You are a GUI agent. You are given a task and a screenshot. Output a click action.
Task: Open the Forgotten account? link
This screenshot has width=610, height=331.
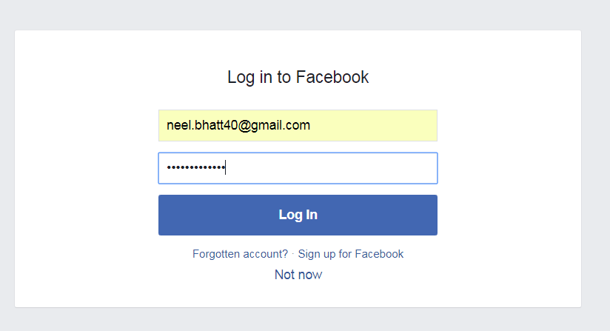coord(240,254)
